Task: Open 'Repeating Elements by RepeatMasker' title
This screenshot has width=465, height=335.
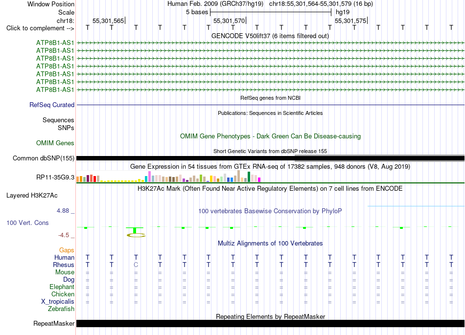Action: pos(271,316)
